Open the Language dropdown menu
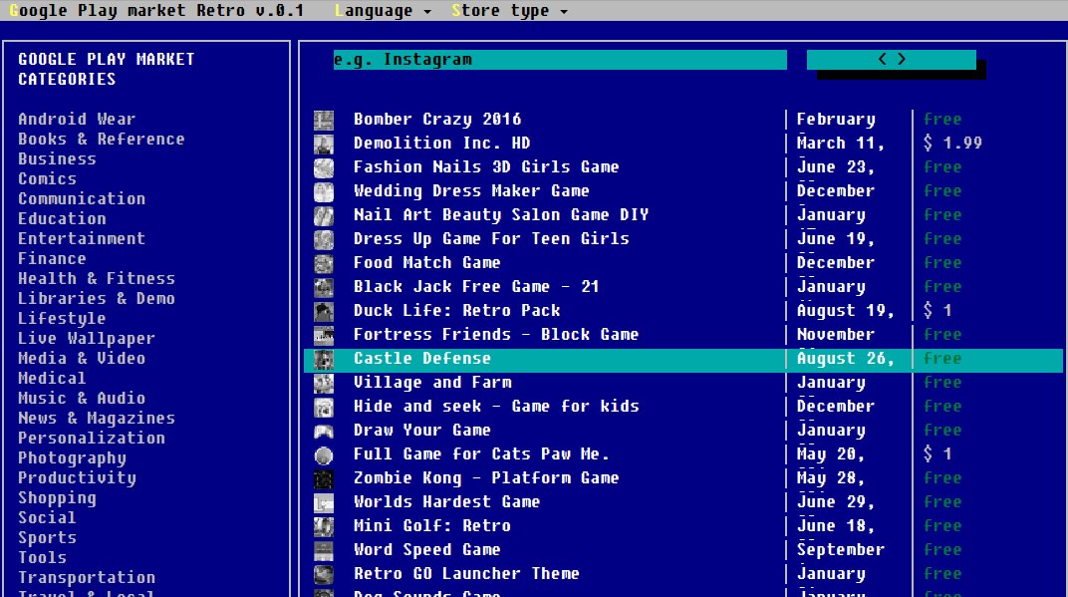The width and height of the screenshot is (1068, 597). 383,11
